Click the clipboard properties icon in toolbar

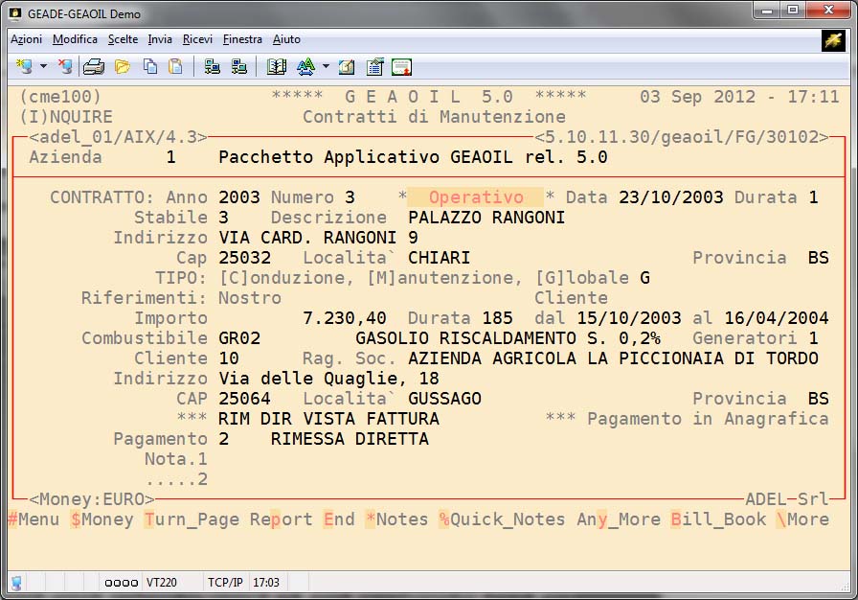pos(374,67)
